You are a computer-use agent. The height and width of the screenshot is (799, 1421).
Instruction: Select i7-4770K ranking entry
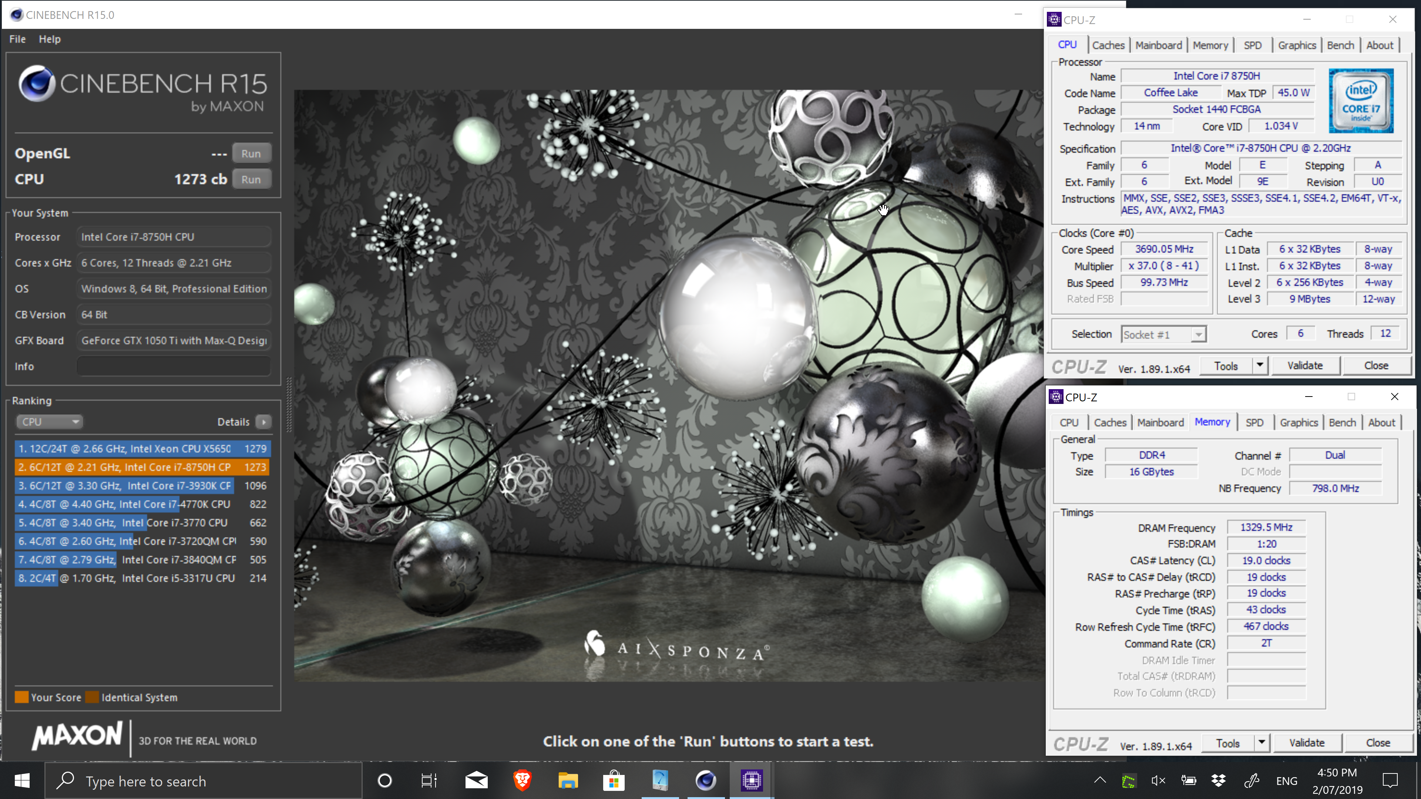pos(142,504)
